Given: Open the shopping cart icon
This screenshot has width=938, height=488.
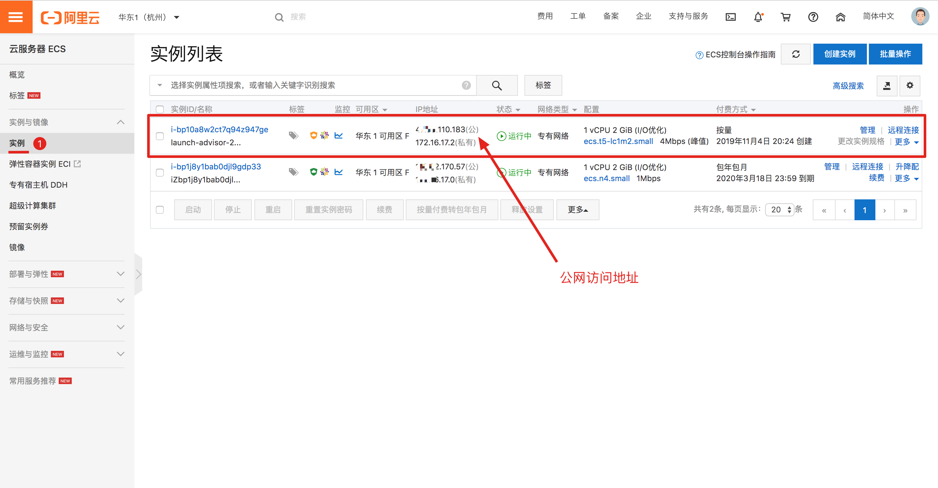Looking at the screenshot, I should click(785, 17).
